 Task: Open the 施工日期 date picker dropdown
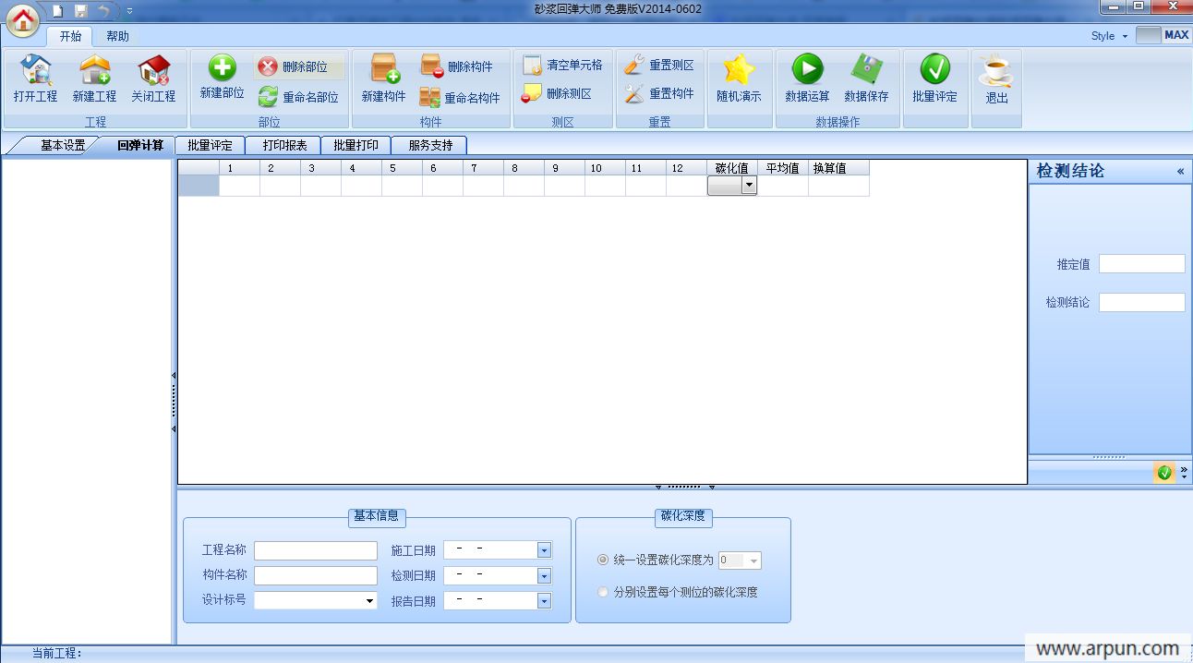(544, 550)
